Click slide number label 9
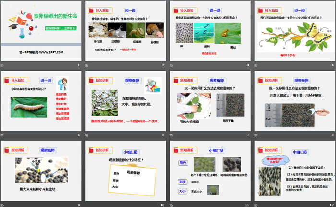Image resolution: width=336 pixels, height=207 pixels. (79, 205)
